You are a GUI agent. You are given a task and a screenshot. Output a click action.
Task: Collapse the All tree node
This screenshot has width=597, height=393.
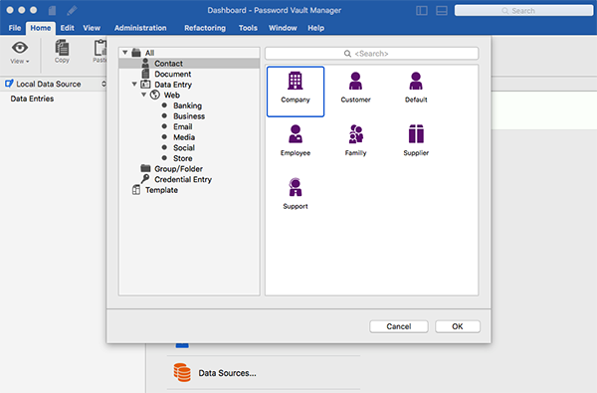(125, 53)
